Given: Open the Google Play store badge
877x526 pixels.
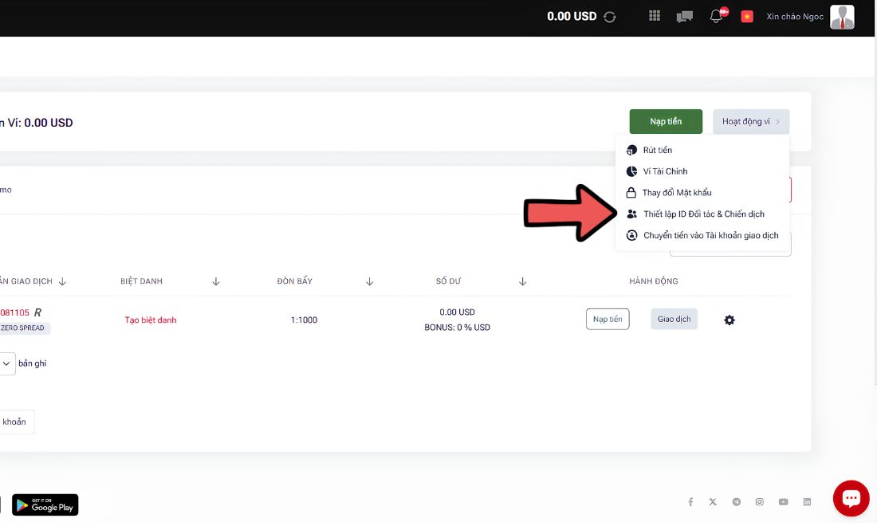Looking at the screenshot, I should pos(45,504).
